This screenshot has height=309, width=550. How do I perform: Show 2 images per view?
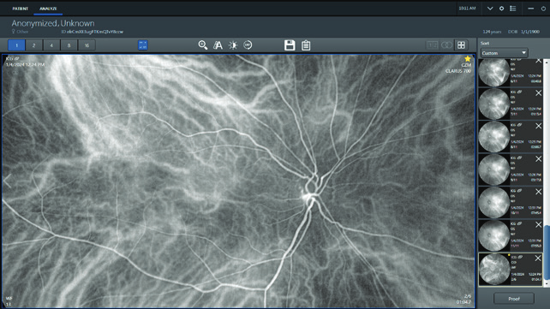(x=34, y=45)
